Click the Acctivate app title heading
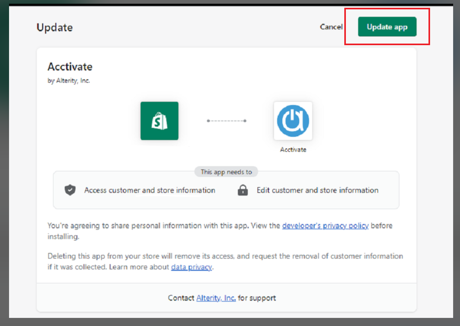 70,67
